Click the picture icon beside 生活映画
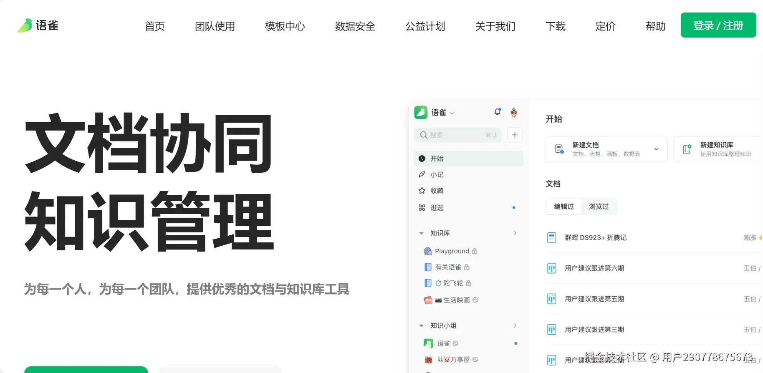 click(428, 300)
